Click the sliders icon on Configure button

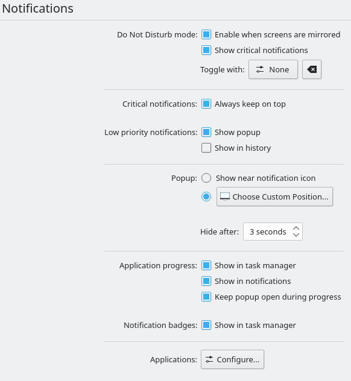pyautogui.click(x=209, y=359)
